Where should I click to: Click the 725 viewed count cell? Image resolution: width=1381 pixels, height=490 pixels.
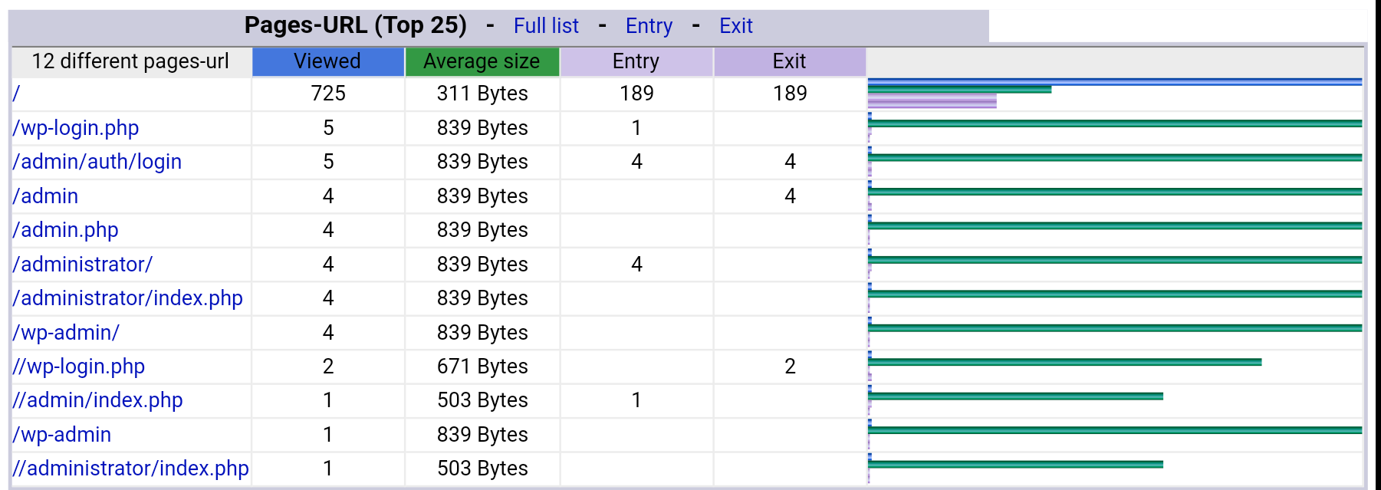328,94
